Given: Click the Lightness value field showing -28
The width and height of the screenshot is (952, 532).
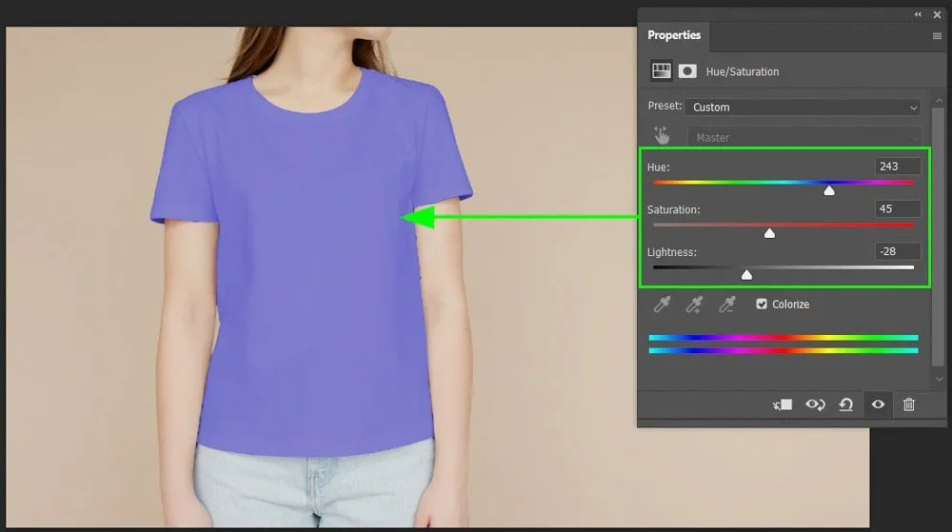Looking at the screenshot, I should 898,251.
